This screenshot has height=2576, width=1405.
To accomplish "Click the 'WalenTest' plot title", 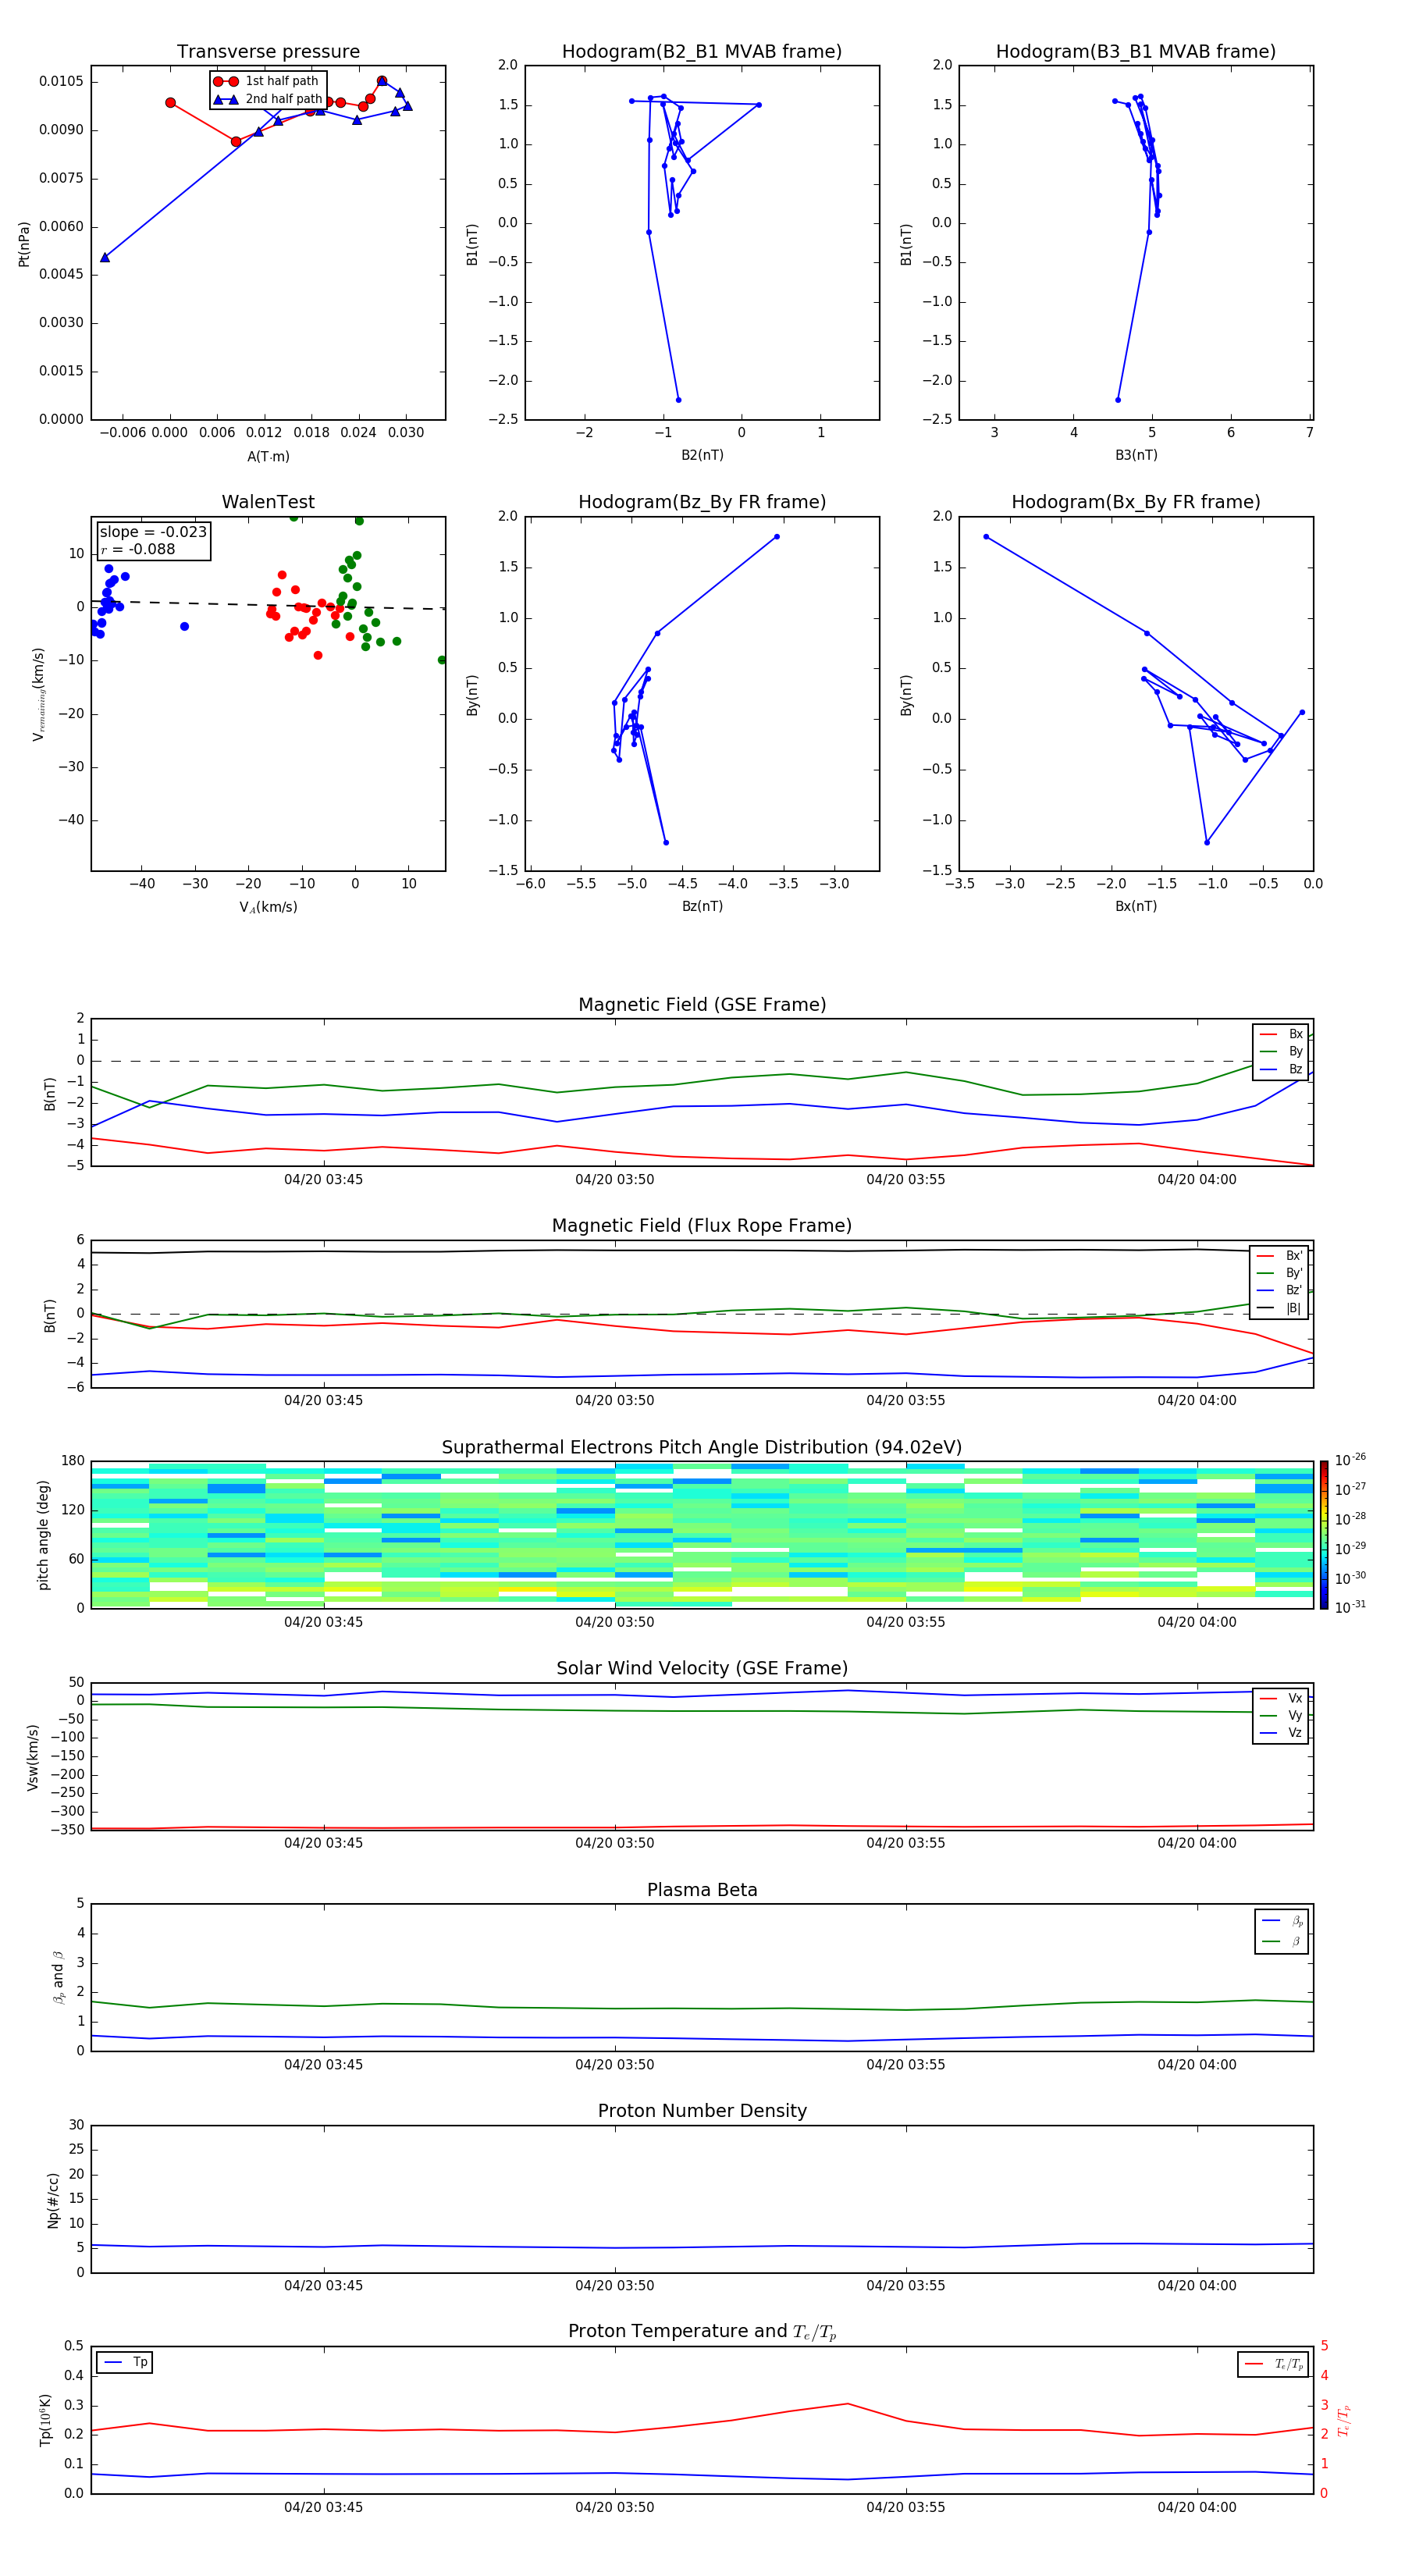I will point(268,502).
